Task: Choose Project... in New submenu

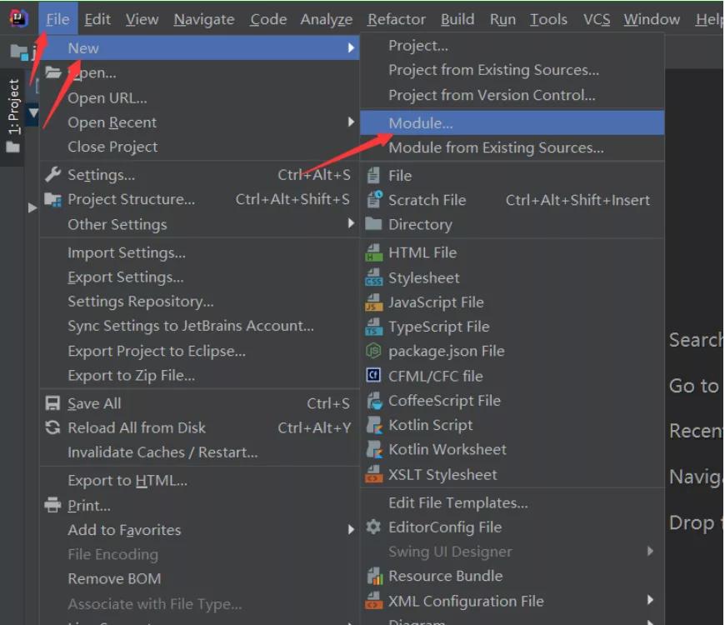Action: 512,45
